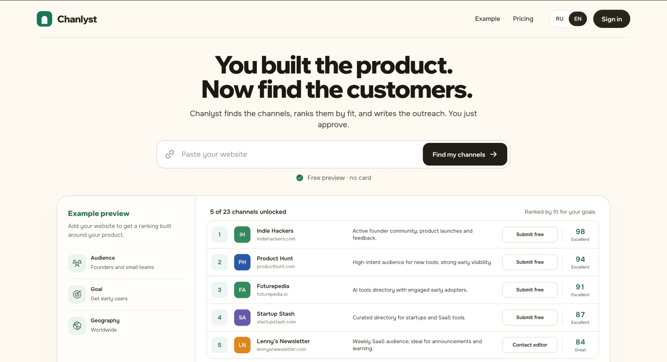Click 'Founders and small teams' text
This screenshot has height=362, width=667.
coord(122,267)
